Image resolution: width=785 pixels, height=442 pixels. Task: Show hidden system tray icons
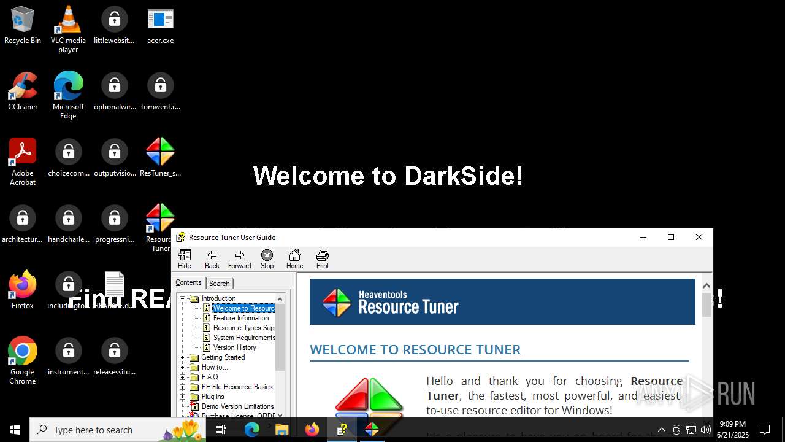[x=661, y=430]
